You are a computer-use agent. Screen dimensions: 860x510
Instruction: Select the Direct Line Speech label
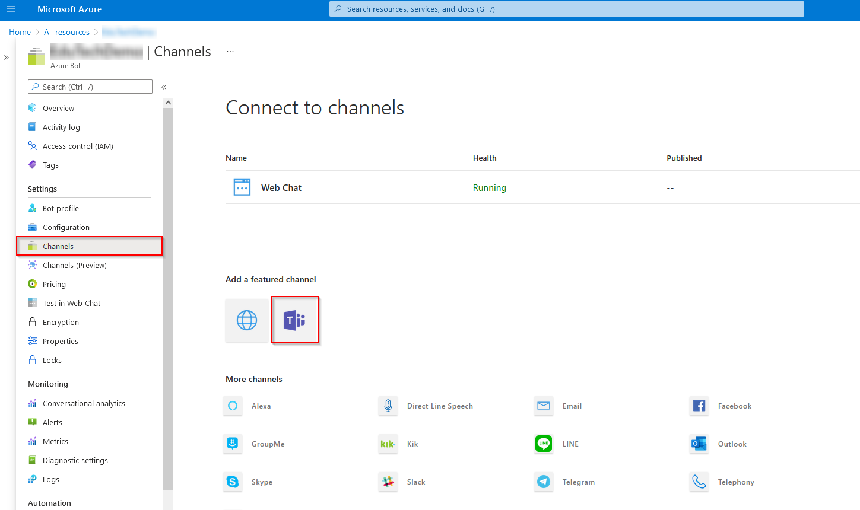pyautogui.click(x=440, y=406)
